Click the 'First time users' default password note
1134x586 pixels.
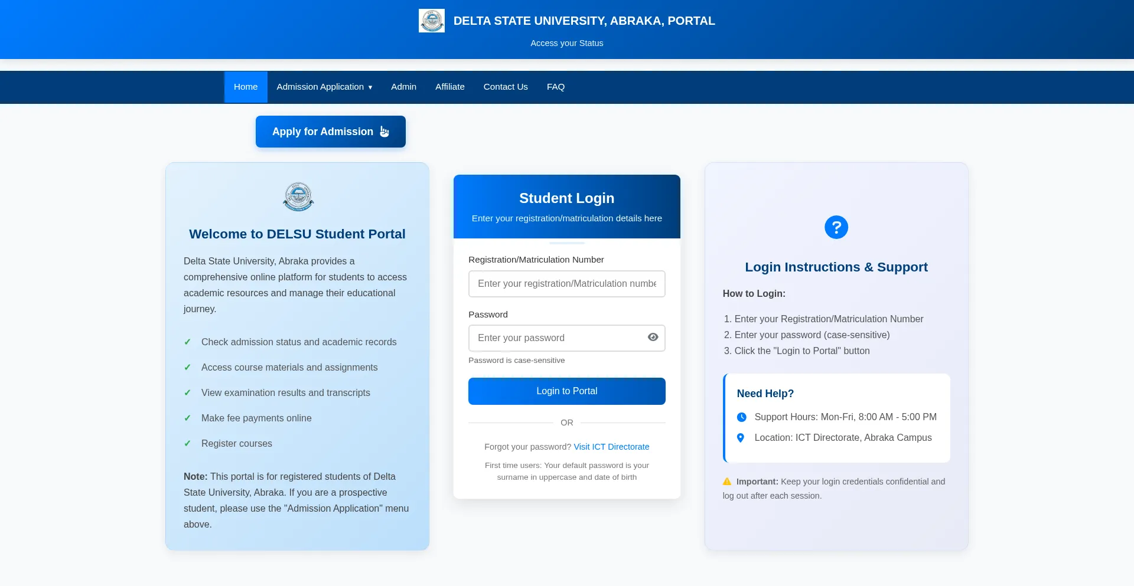(x=567, y=471)
